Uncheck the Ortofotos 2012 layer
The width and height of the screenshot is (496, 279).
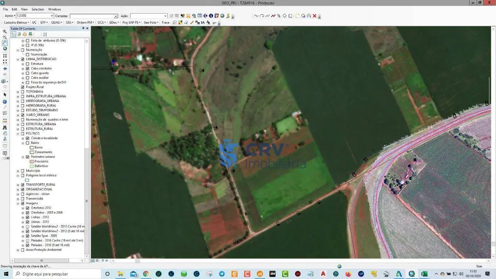[x=28, y=208]
